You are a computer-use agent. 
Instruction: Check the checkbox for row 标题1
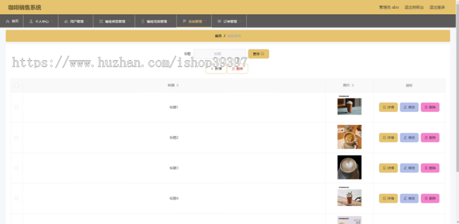pyautogui.click(x=16, y=107)
